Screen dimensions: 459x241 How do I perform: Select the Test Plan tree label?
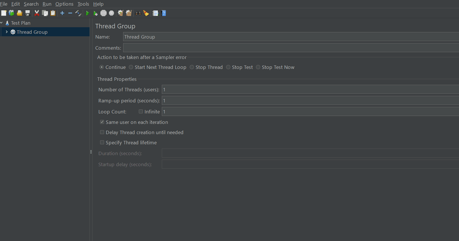pos(21,23)
